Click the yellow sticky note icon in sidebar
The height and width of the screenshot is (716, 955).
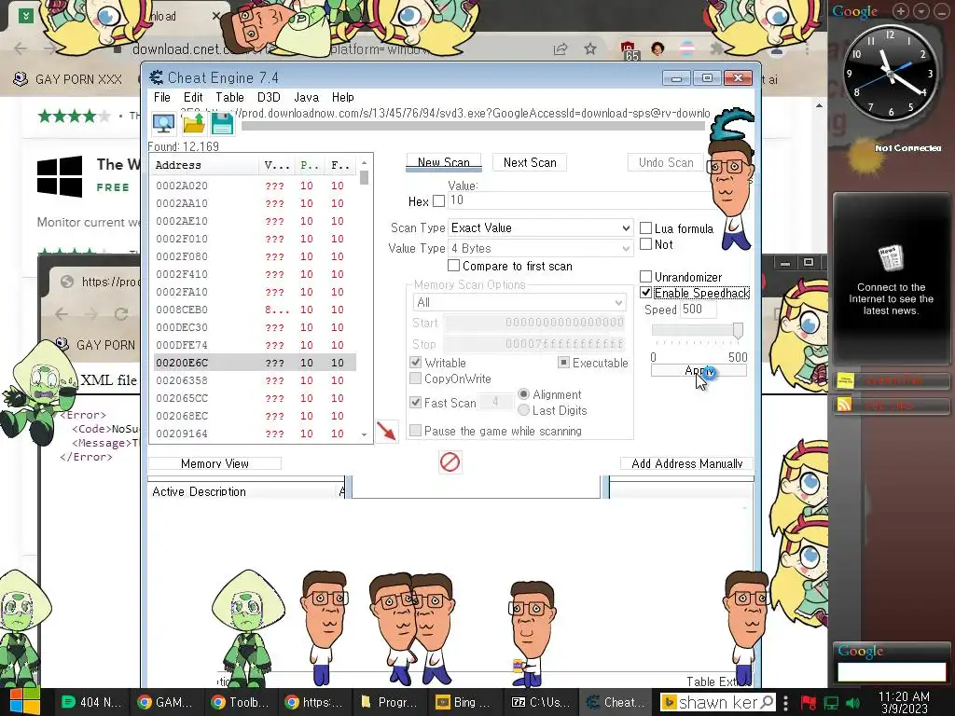(x=845, y=381)
